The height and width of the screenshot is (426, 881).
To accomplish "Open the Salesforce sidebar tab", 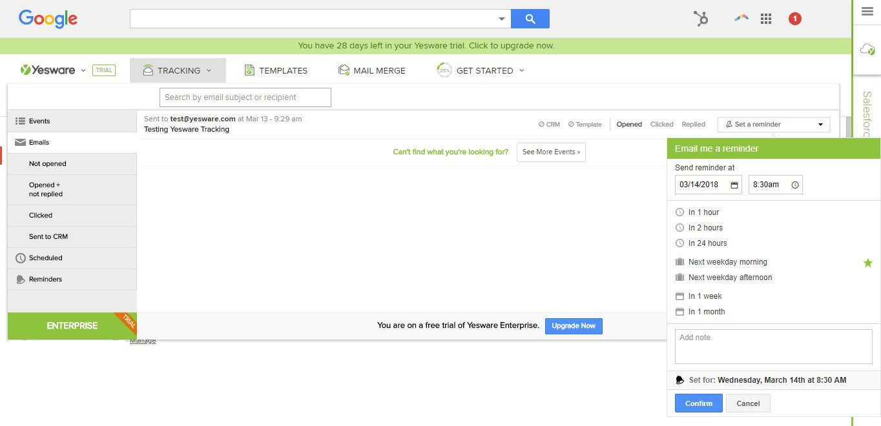I will coord(867,115).
